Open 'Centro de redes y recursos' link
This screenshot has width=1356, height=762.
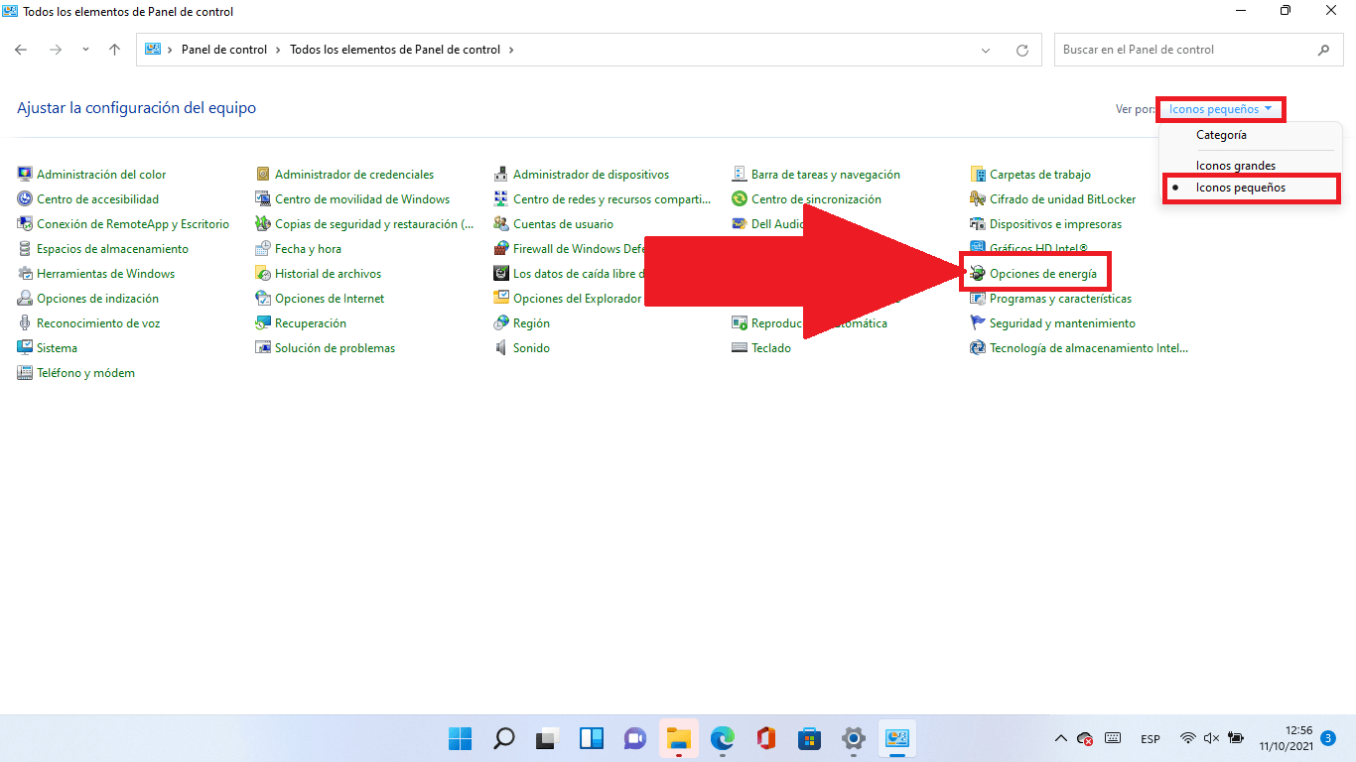(x=612, y=199)
